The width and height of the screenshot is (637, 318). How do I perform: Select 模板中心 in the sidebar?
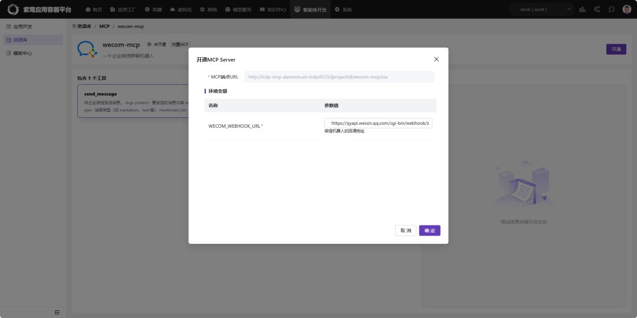coord(22,54)
